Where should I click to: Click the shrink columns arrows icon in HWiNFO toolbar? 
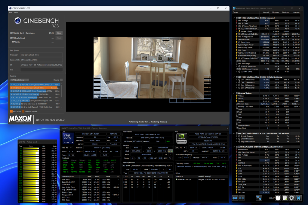coord(242,198)
